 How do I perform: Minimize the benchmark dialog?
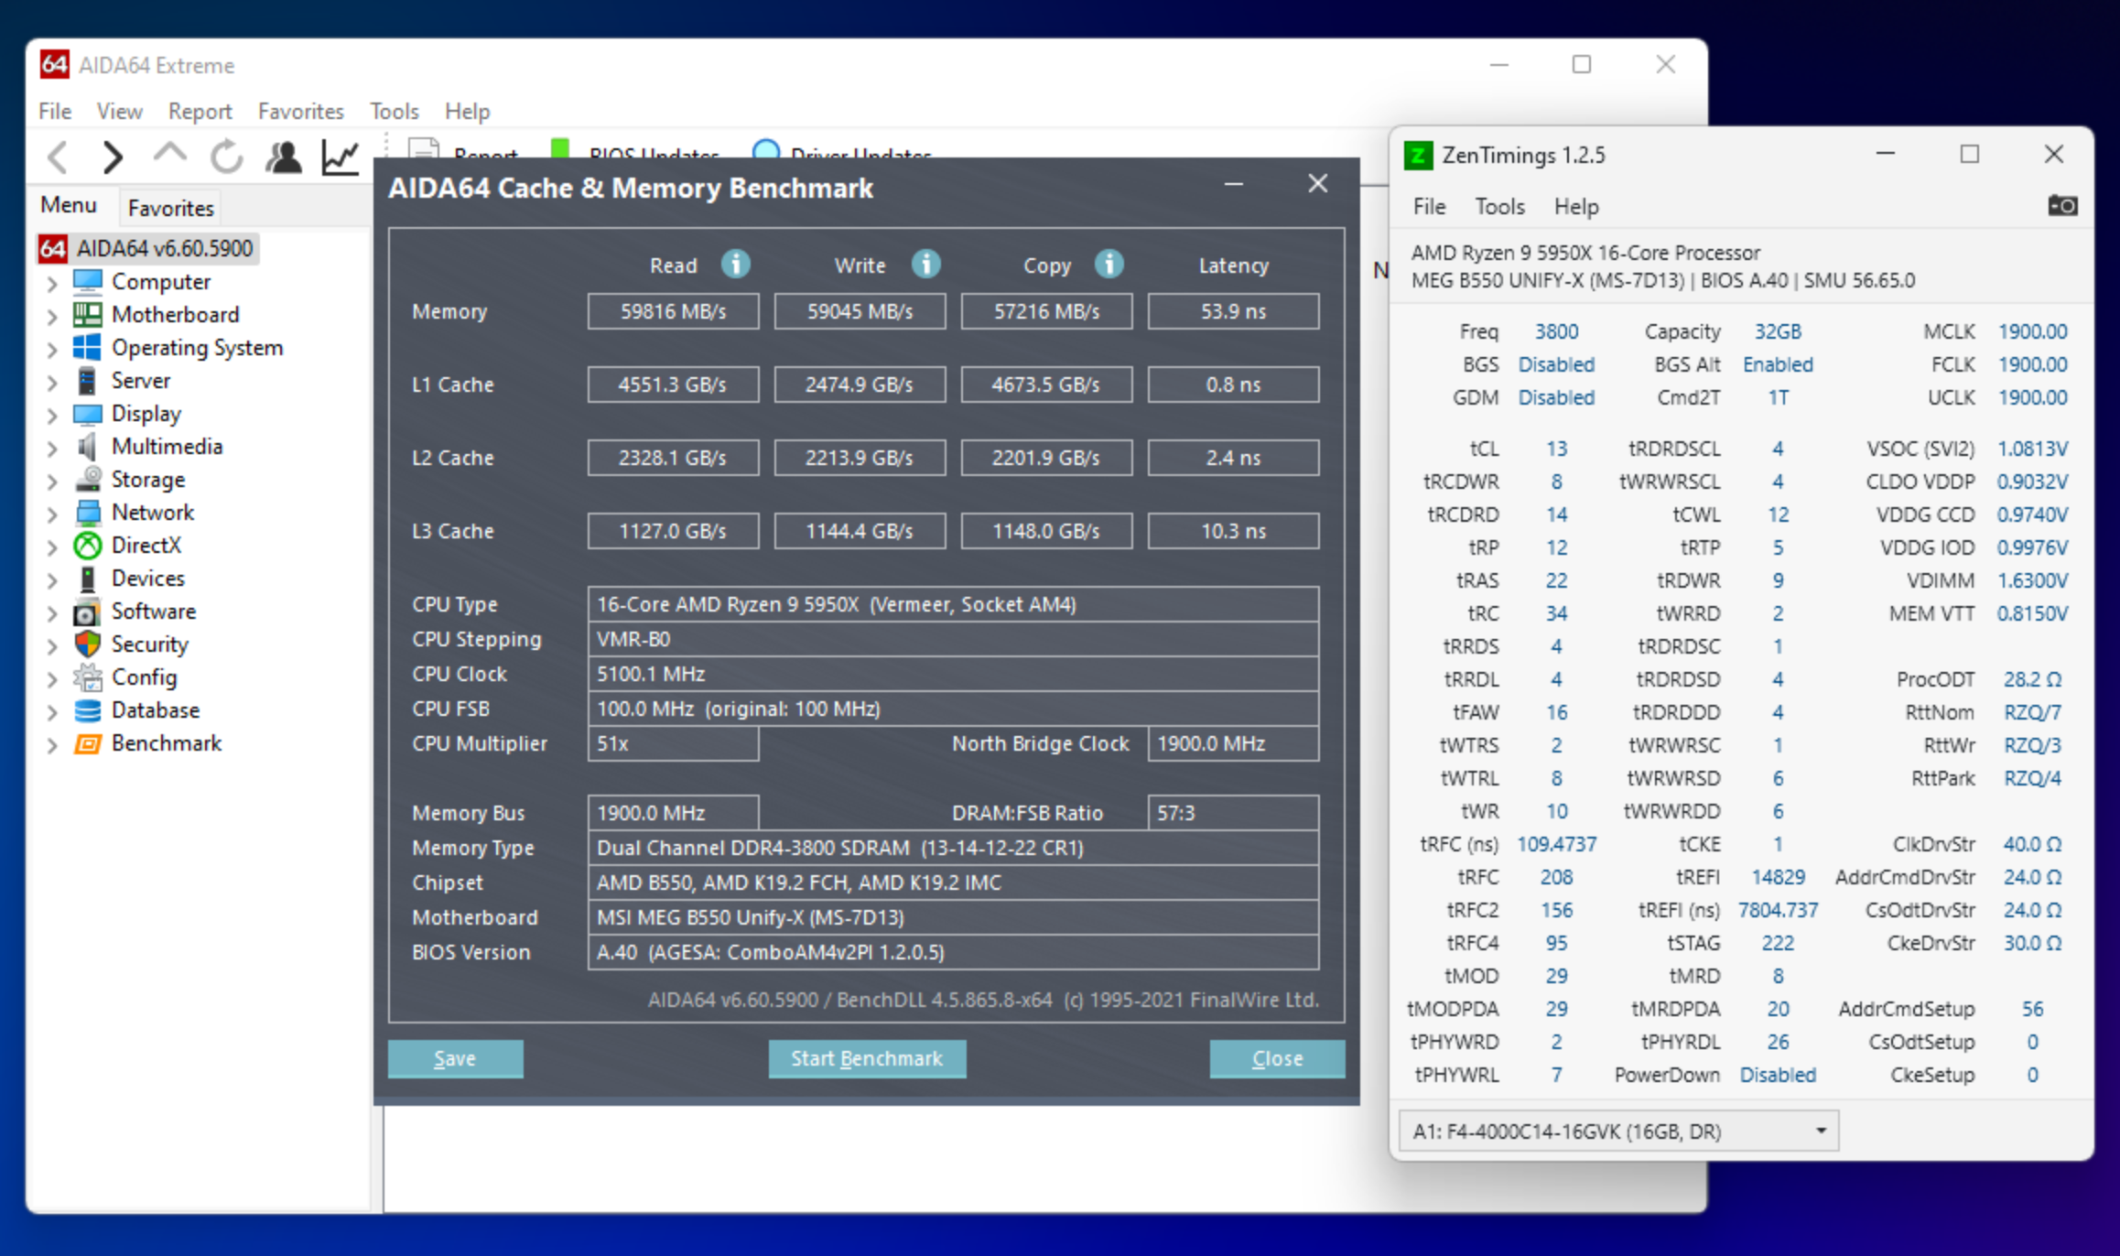(x=1234, y=184)
